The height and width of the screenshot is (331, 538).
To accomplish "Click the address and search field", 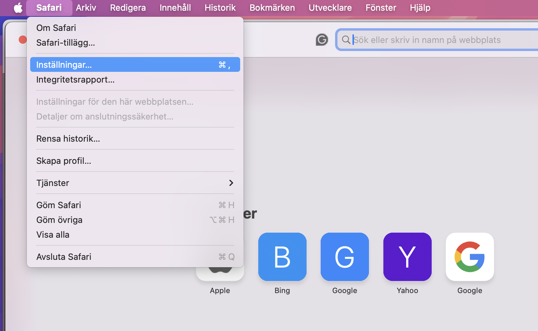I will (x=437, y=40).
